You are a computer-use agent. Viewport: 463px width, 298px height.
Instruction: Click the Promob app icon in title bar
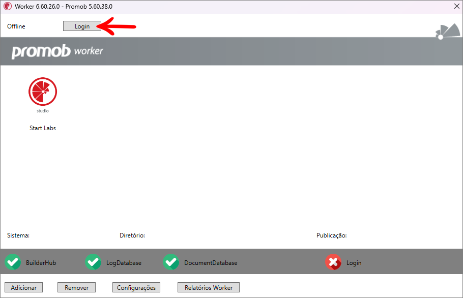[x=8, y=6]
